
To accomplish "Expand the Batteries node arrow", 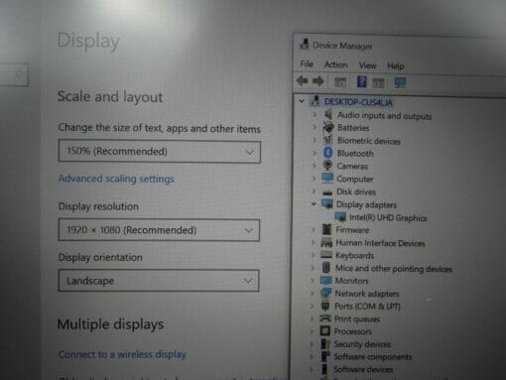I will tap(315, 127).
